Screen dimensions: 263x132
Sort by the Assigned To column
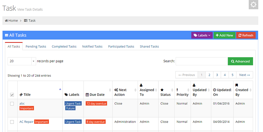(x=148, y=90)
